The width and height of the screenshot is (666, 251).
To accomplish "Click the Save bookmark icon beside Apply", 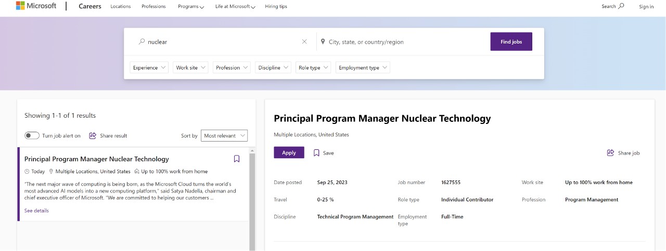I will 316,153.
